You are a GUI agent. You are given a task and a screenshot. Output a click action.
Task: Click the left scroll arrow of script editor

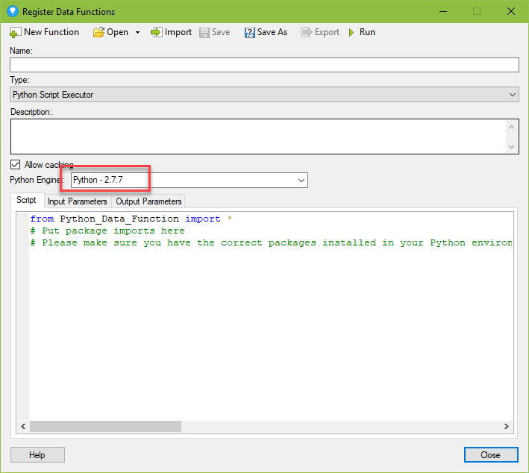point(23,427)
